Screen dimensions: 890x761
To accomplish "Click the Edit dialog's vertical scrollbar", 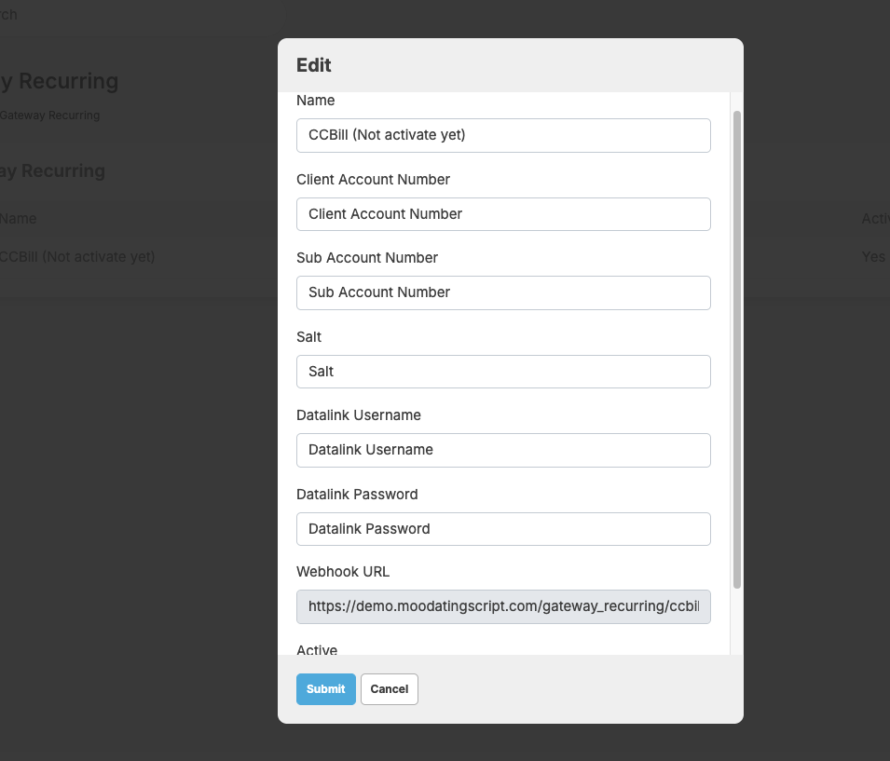I will coord(737,349).
